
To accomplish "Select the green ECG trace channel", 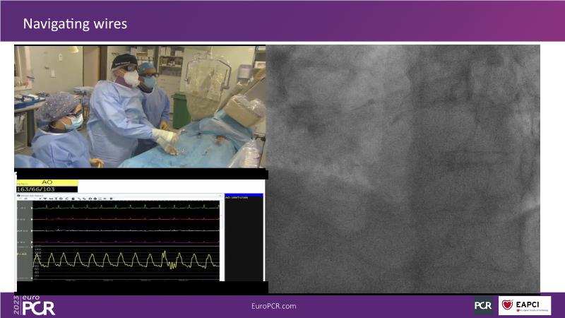I will tap(127, 208).
